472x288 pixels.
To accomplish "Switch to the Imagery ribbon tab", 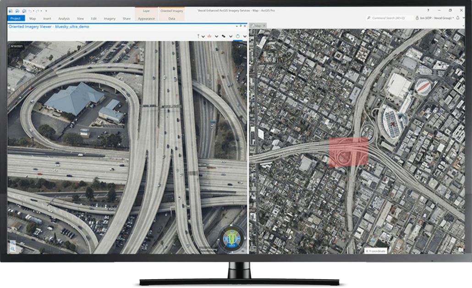I will (109, 18).
